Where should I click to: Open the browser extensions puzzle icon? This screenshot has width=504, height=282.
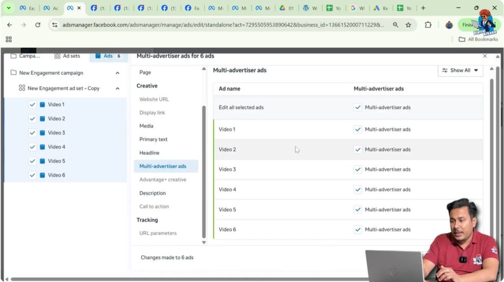428,25
